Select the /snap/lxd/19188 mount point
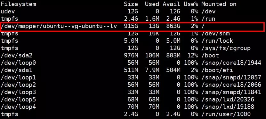This screenshot has width=266, height=119. click(228, 107)
